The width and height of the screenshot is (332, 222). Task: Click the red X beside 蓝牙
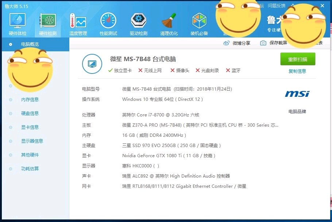pos(228,70)
